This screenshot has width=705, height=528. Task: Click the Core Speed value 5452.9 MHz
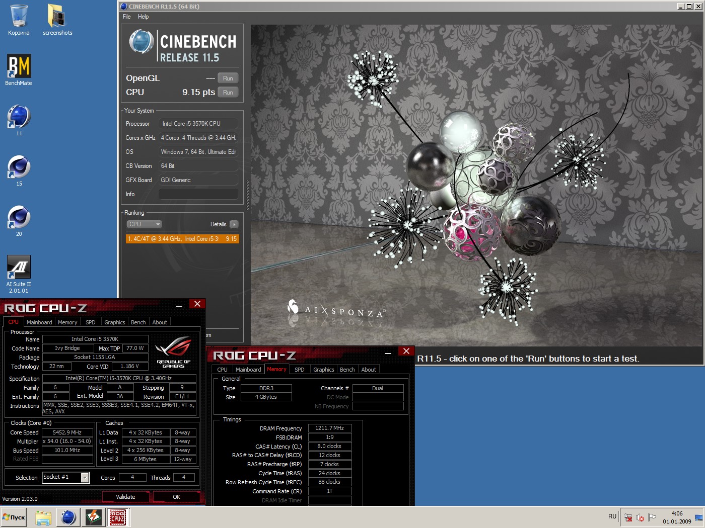click(x=67, y=432)
